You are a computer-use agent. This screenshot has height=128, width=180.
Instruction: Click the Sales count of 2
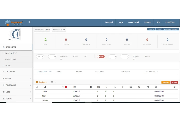click(46, 40)
